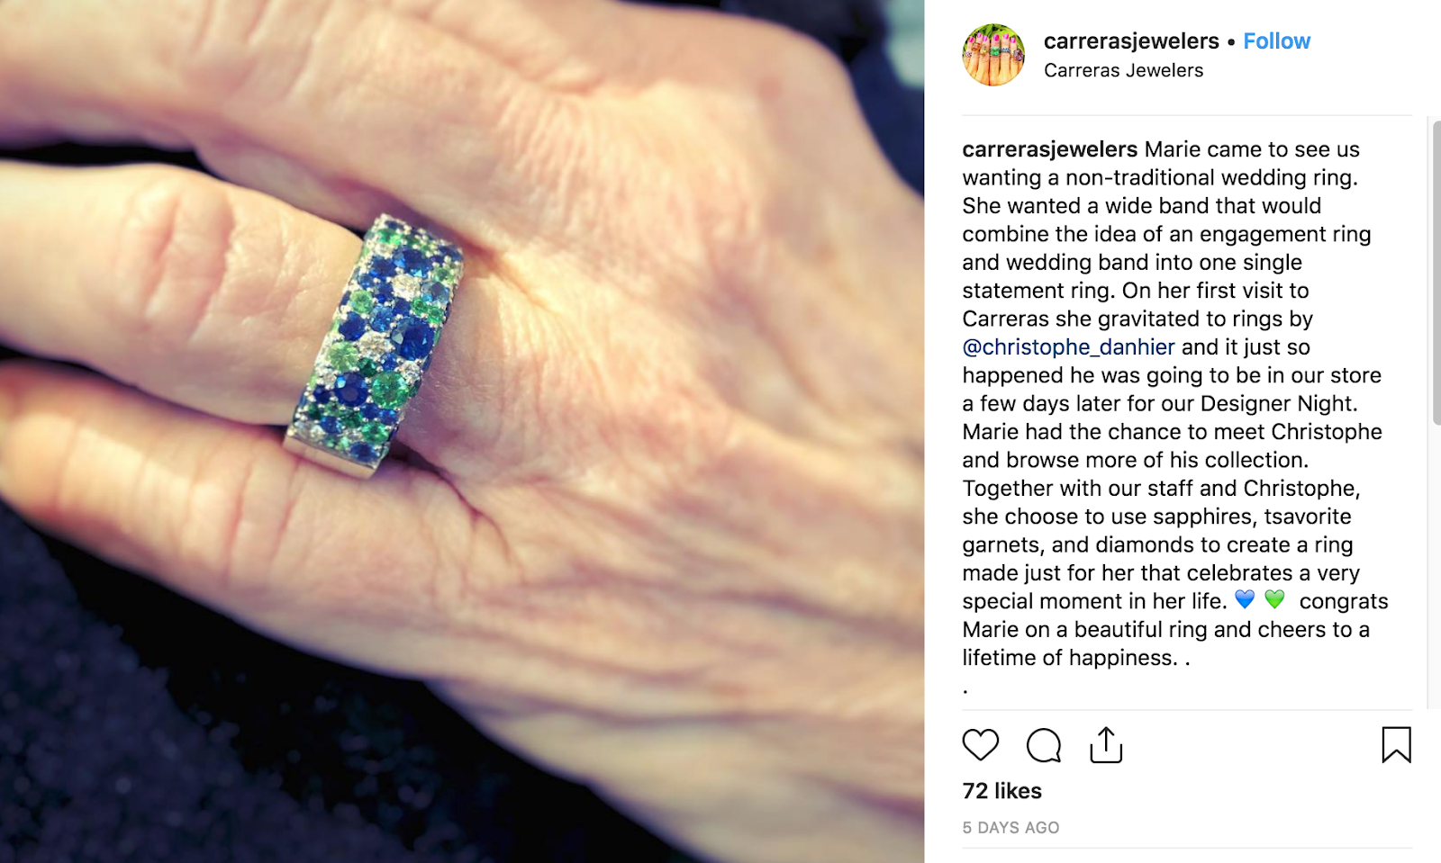Screen dimensions: 1441x863
Task: Click the scrollbar track below the thumb
Action: [1436, 567]
